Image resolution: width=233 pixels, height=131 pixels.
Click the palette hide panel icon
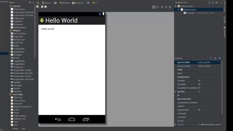click(33, 3)
